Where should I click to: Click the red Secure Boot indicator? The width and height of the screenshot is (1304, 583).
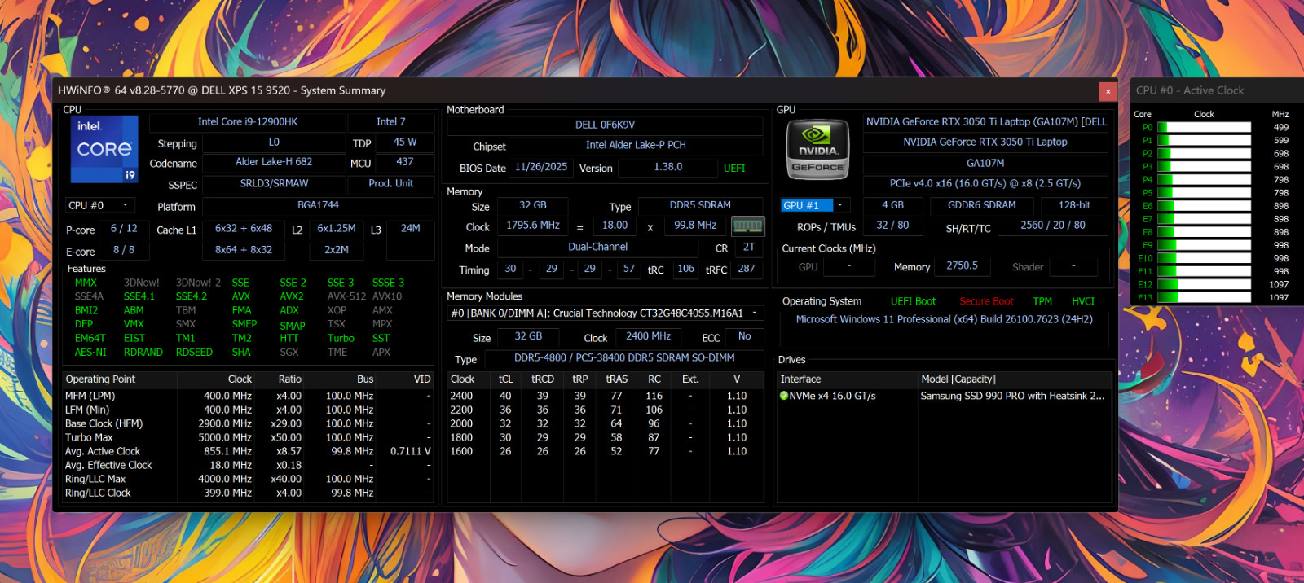(986, 301)
